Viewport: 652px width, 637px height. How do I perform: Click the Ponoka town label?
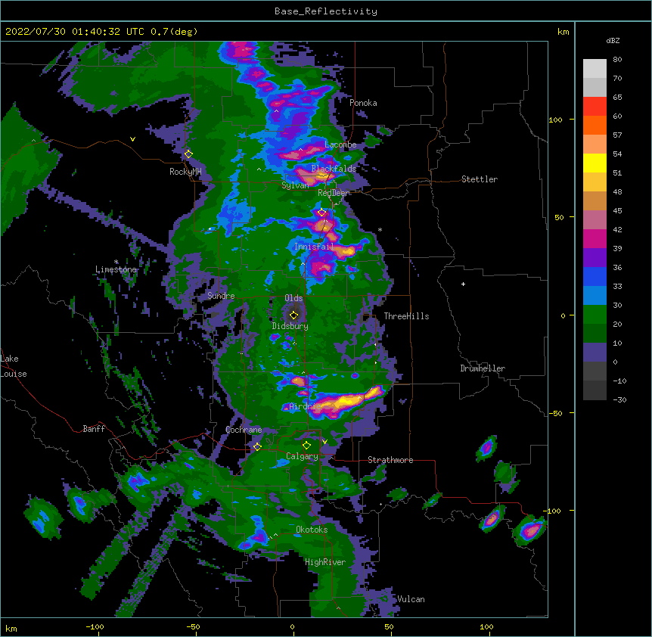(363, 103)
